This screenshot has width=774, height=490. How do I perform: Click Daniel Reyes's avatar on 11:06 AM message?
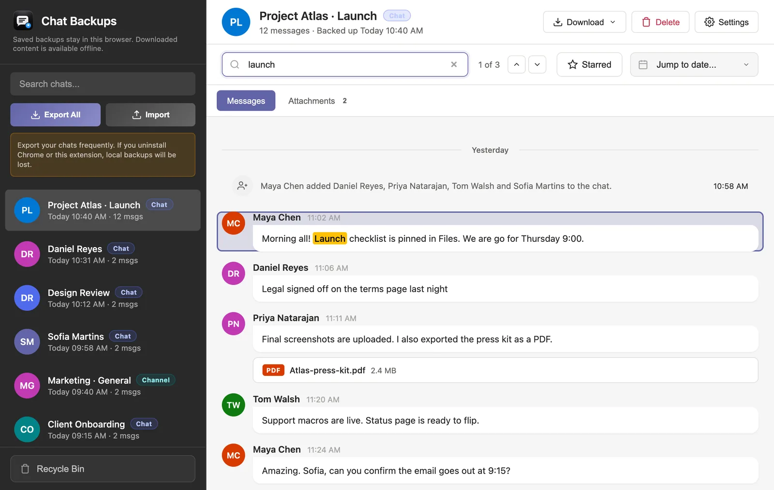233,273
